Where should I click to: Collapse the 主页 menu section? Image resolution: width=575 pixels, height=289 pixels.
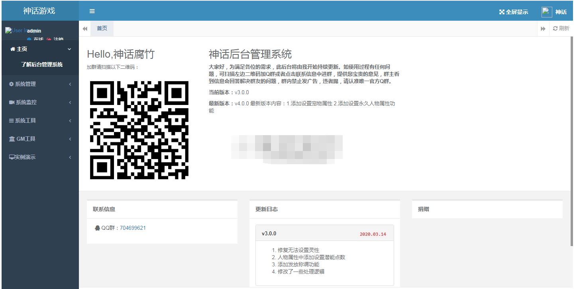click(x=70, y=49)
